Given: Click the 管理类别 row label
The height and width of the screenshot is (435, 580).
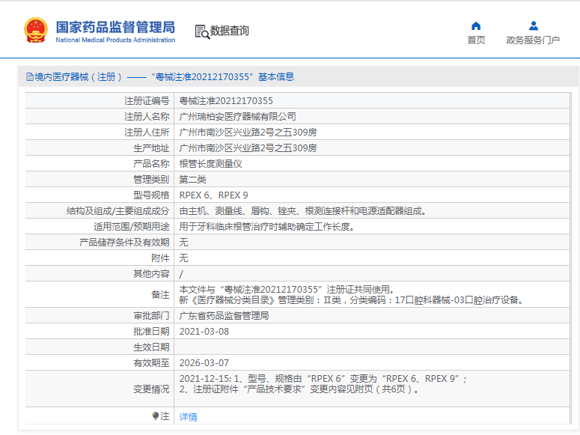Looking at the screenshot, I should click(151, 180).
